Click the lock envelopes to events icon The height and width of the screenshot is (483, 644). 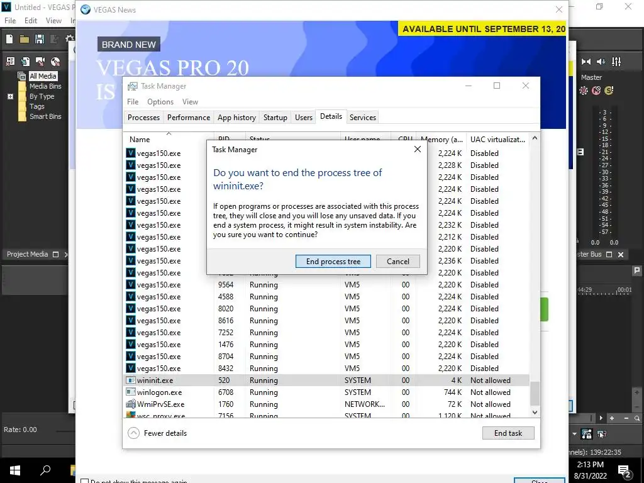[x=587, y=434]
